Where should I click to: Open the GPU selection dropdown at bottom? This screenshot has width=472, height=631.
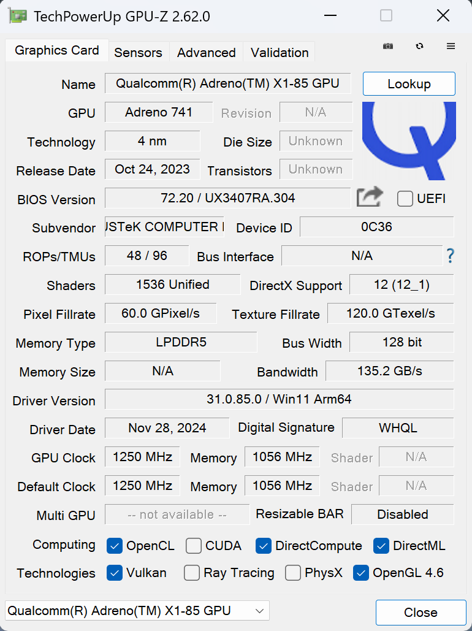click(x=137, y=611)
